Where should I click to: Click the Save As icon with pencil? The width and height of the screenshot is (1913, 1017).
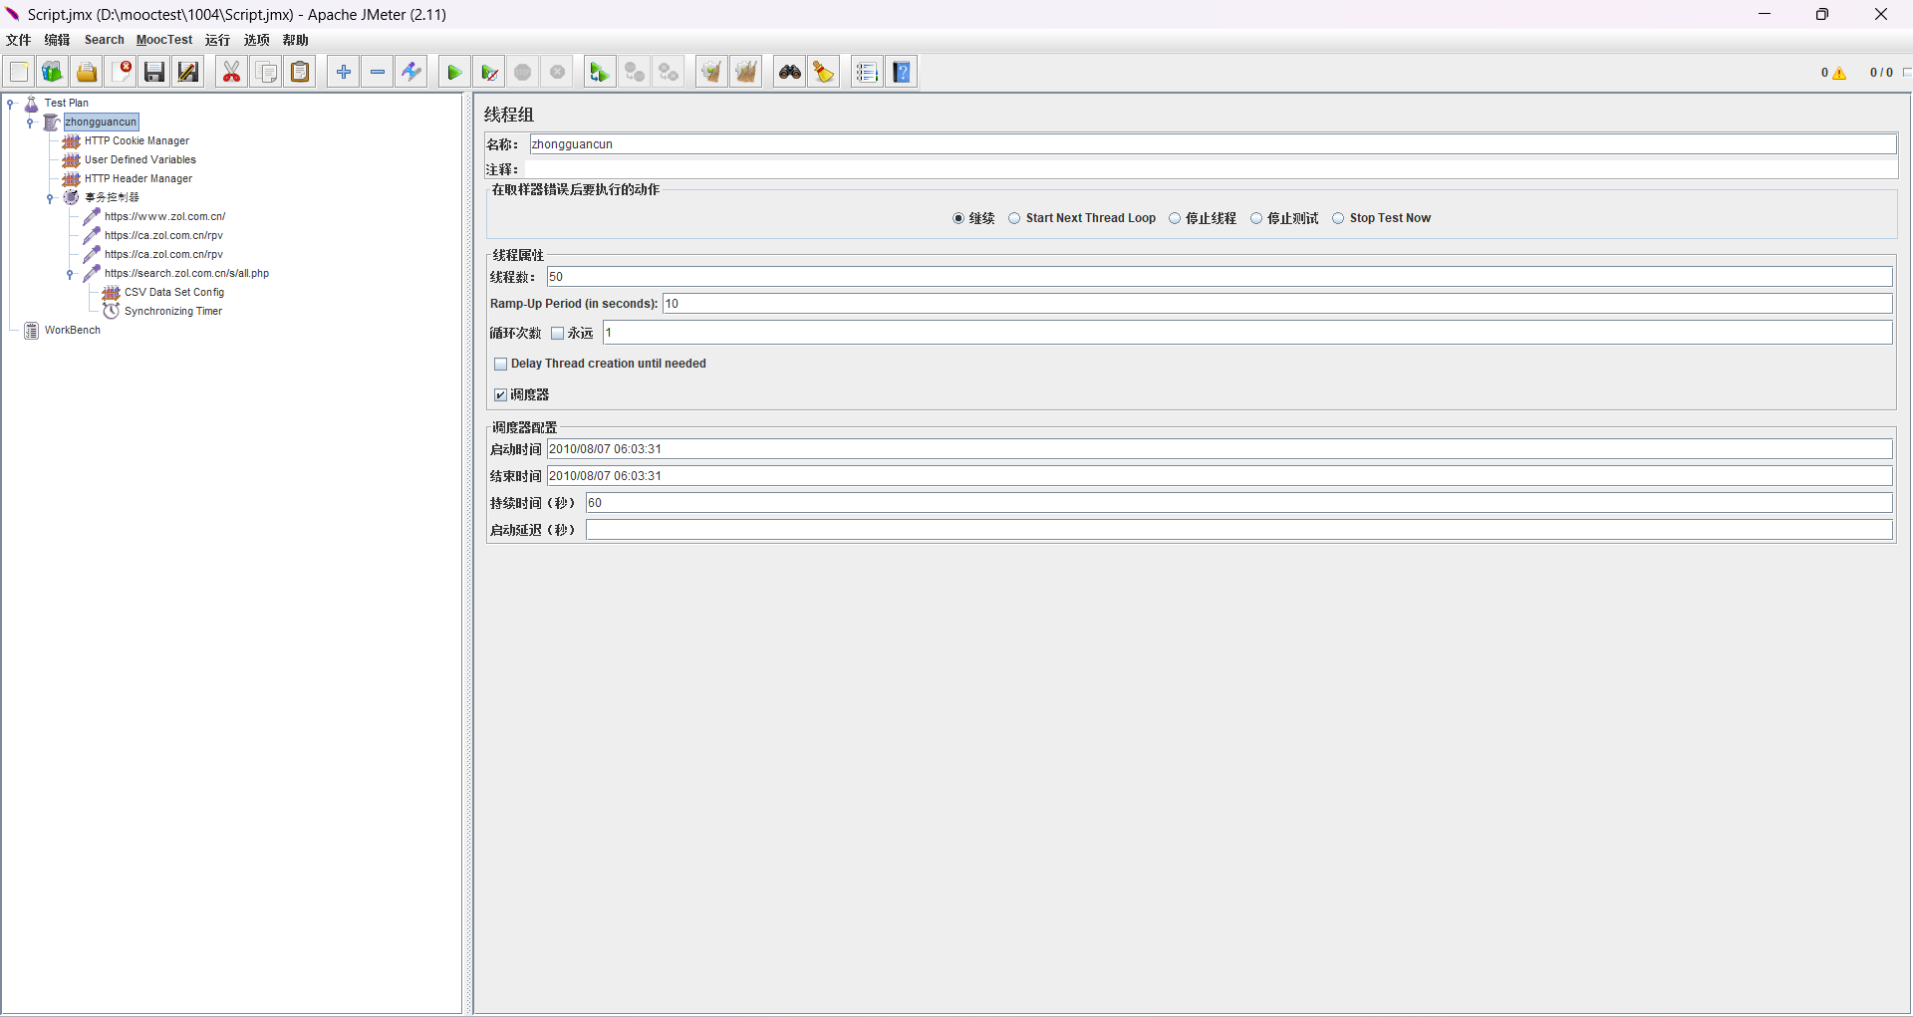188,72
